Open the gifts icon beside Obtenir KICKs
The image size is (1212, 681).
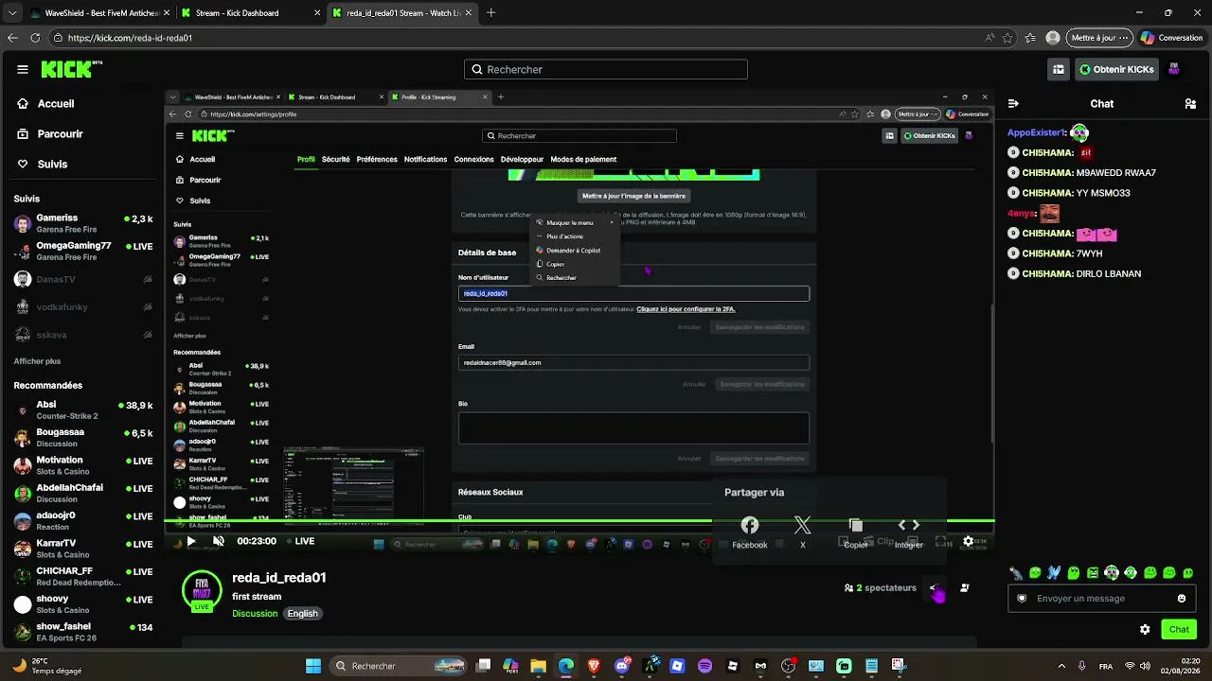coord(1058,69)
